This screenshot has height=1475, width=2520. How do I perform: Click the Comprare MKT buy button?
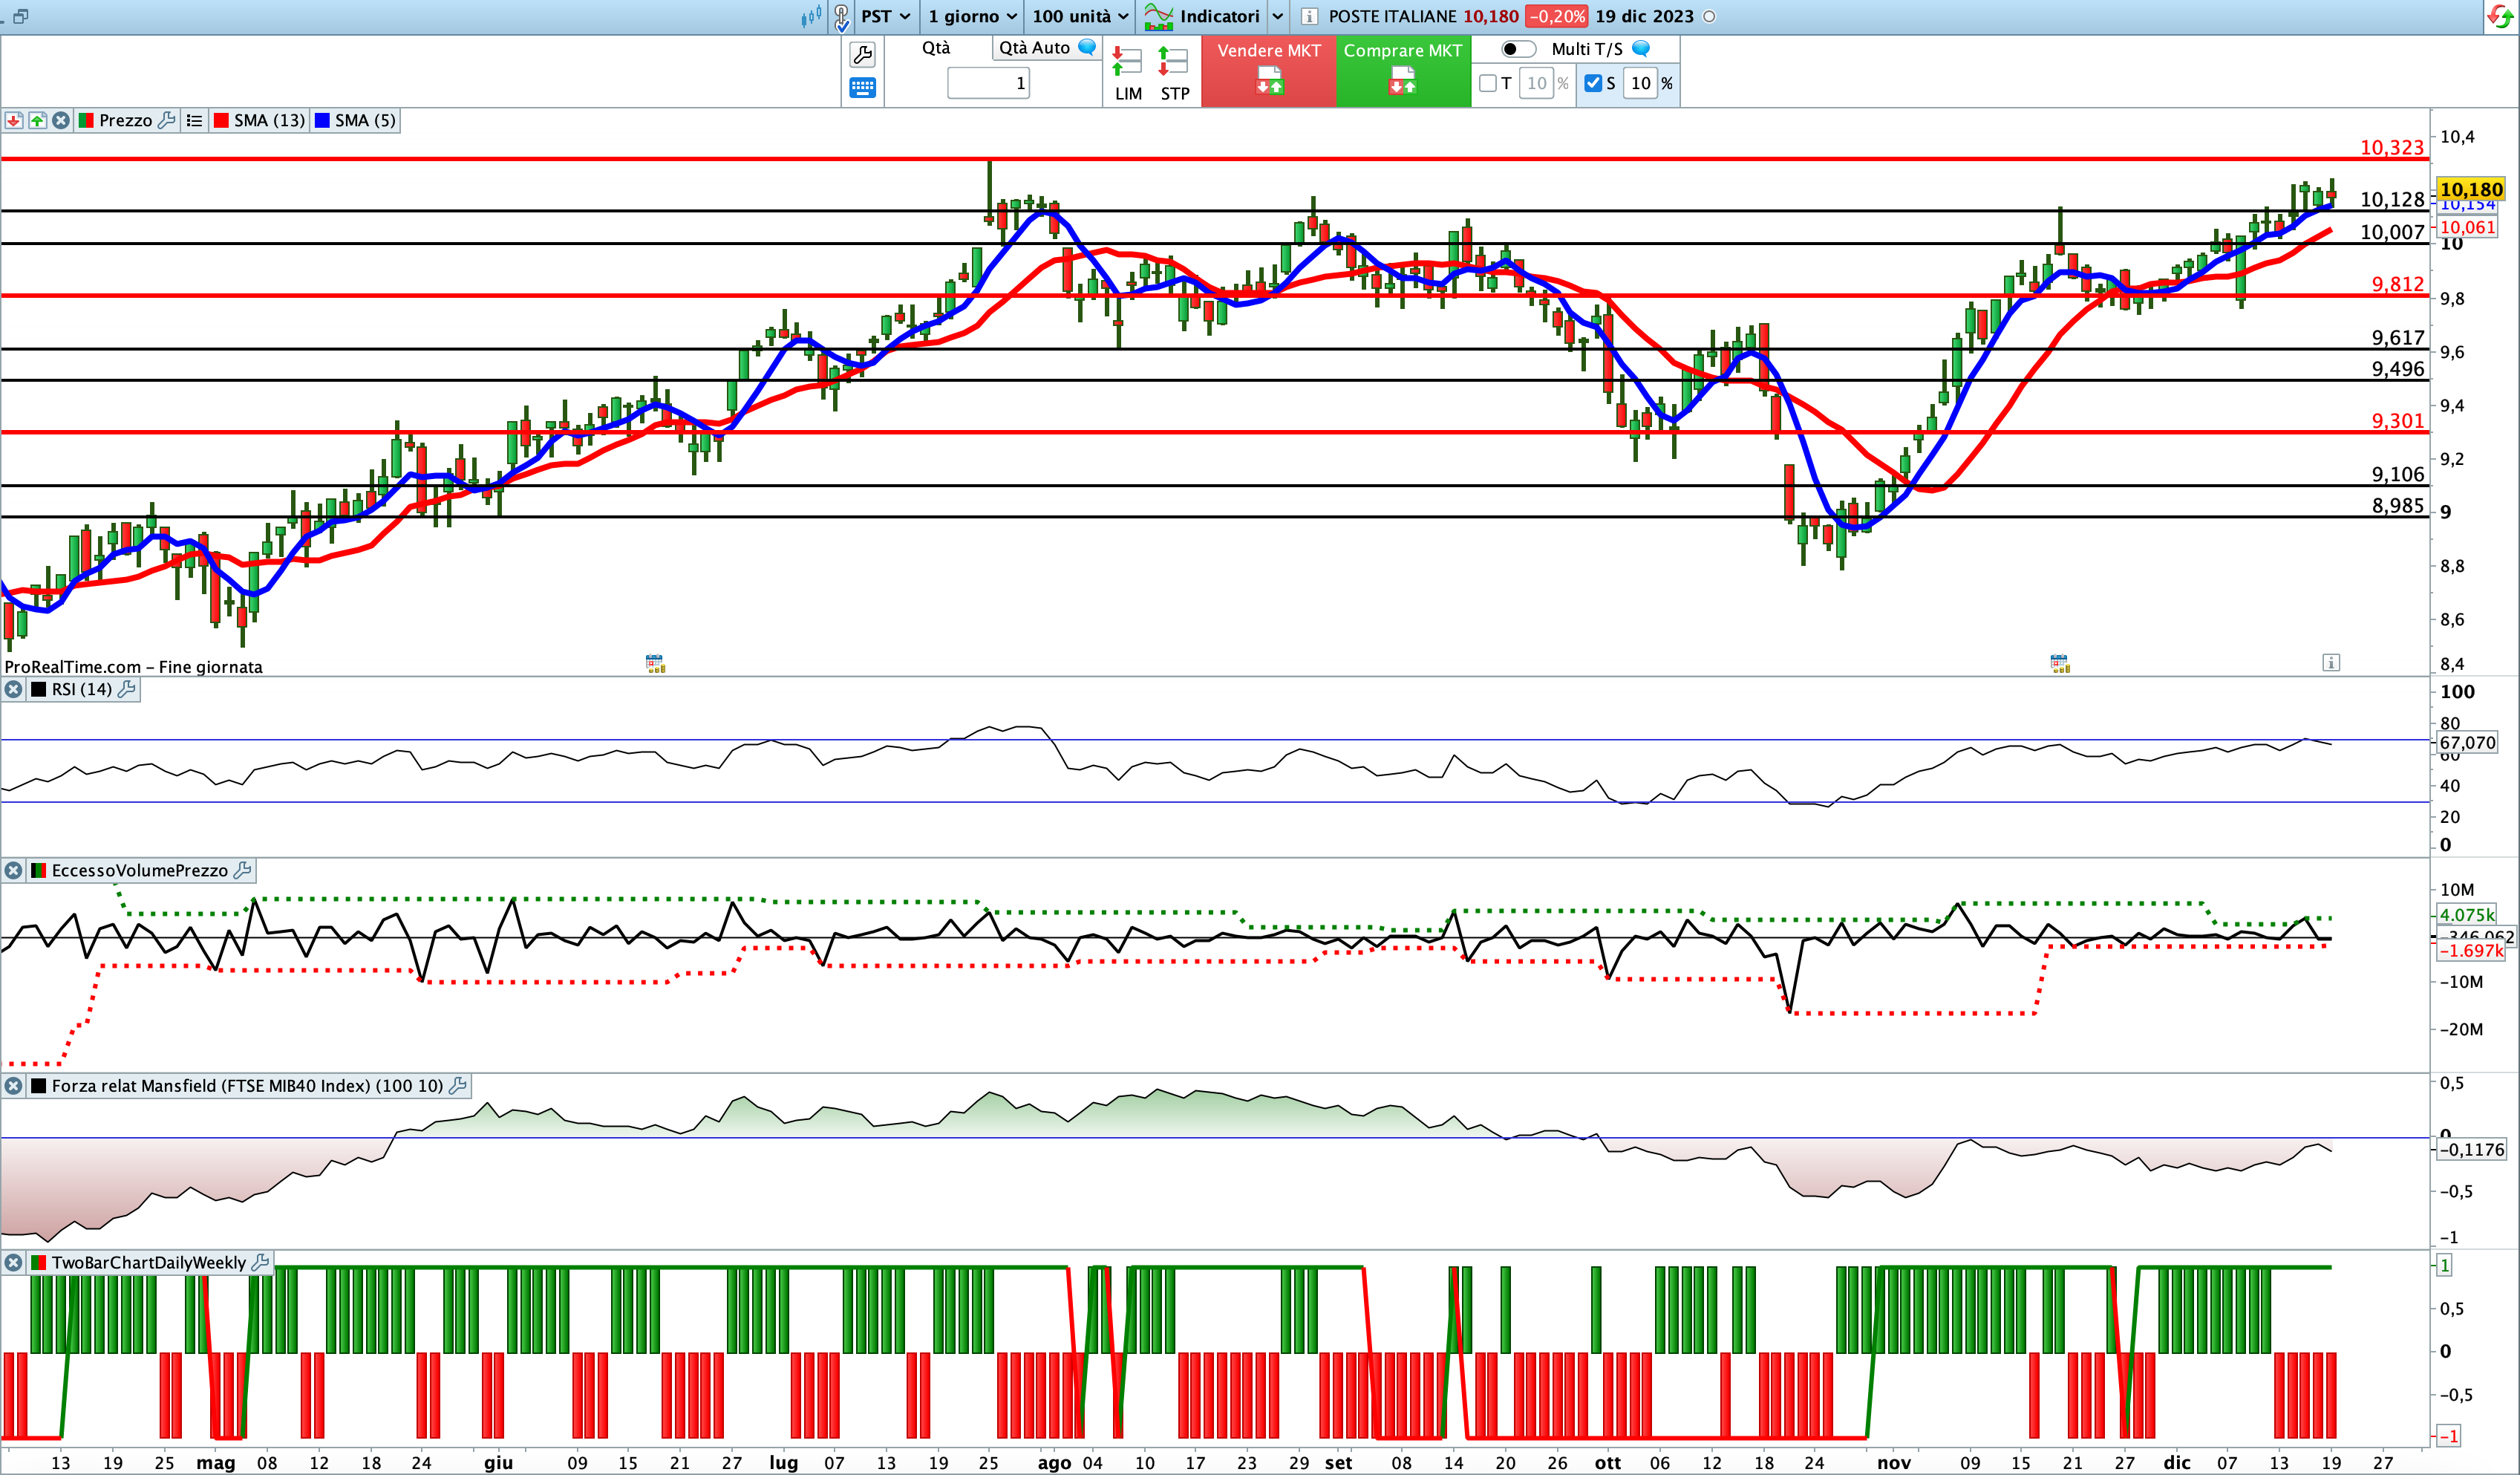(1403, 71)
